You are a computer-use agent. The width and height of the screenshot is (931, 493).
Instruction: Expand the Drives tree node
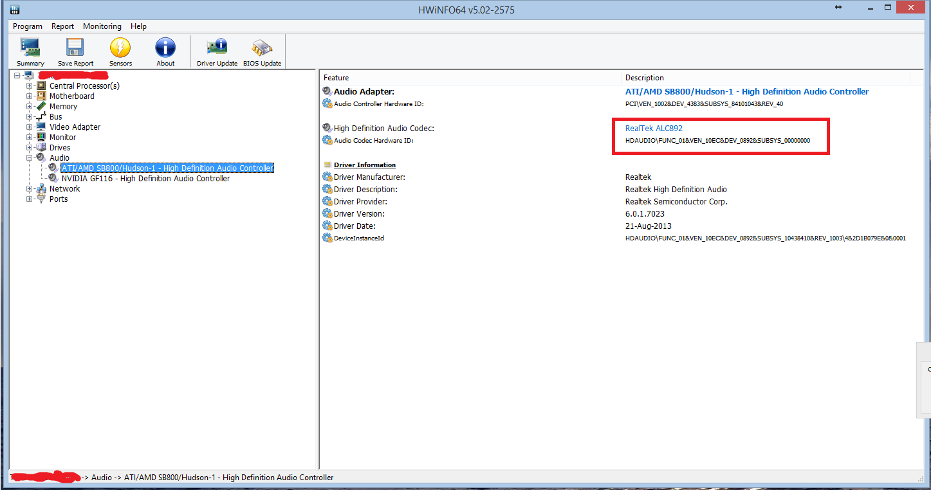29,147
